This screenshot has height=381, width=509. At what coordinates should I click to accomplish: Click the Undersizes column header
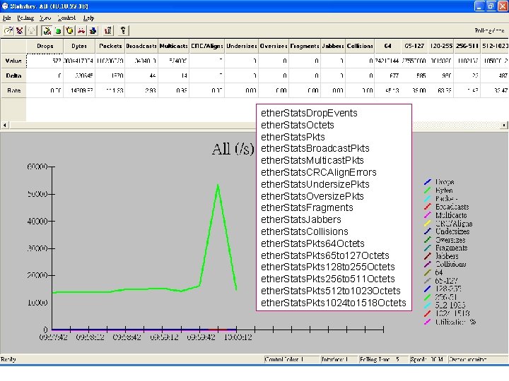tap(242, 46)
